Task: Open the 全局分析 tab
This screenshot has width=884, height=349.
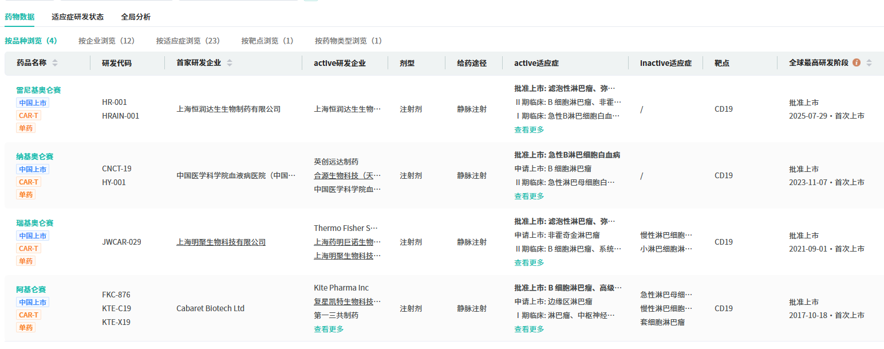Action: pyautogui.click(x=136, y=17)
